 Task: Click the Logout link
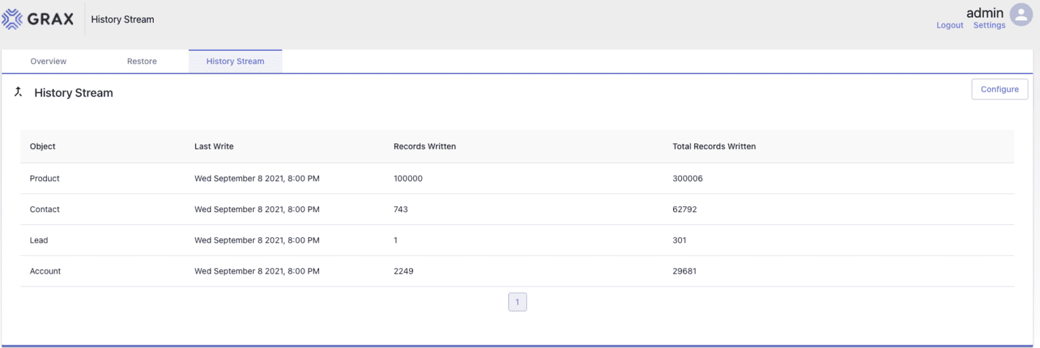[949, 26]
